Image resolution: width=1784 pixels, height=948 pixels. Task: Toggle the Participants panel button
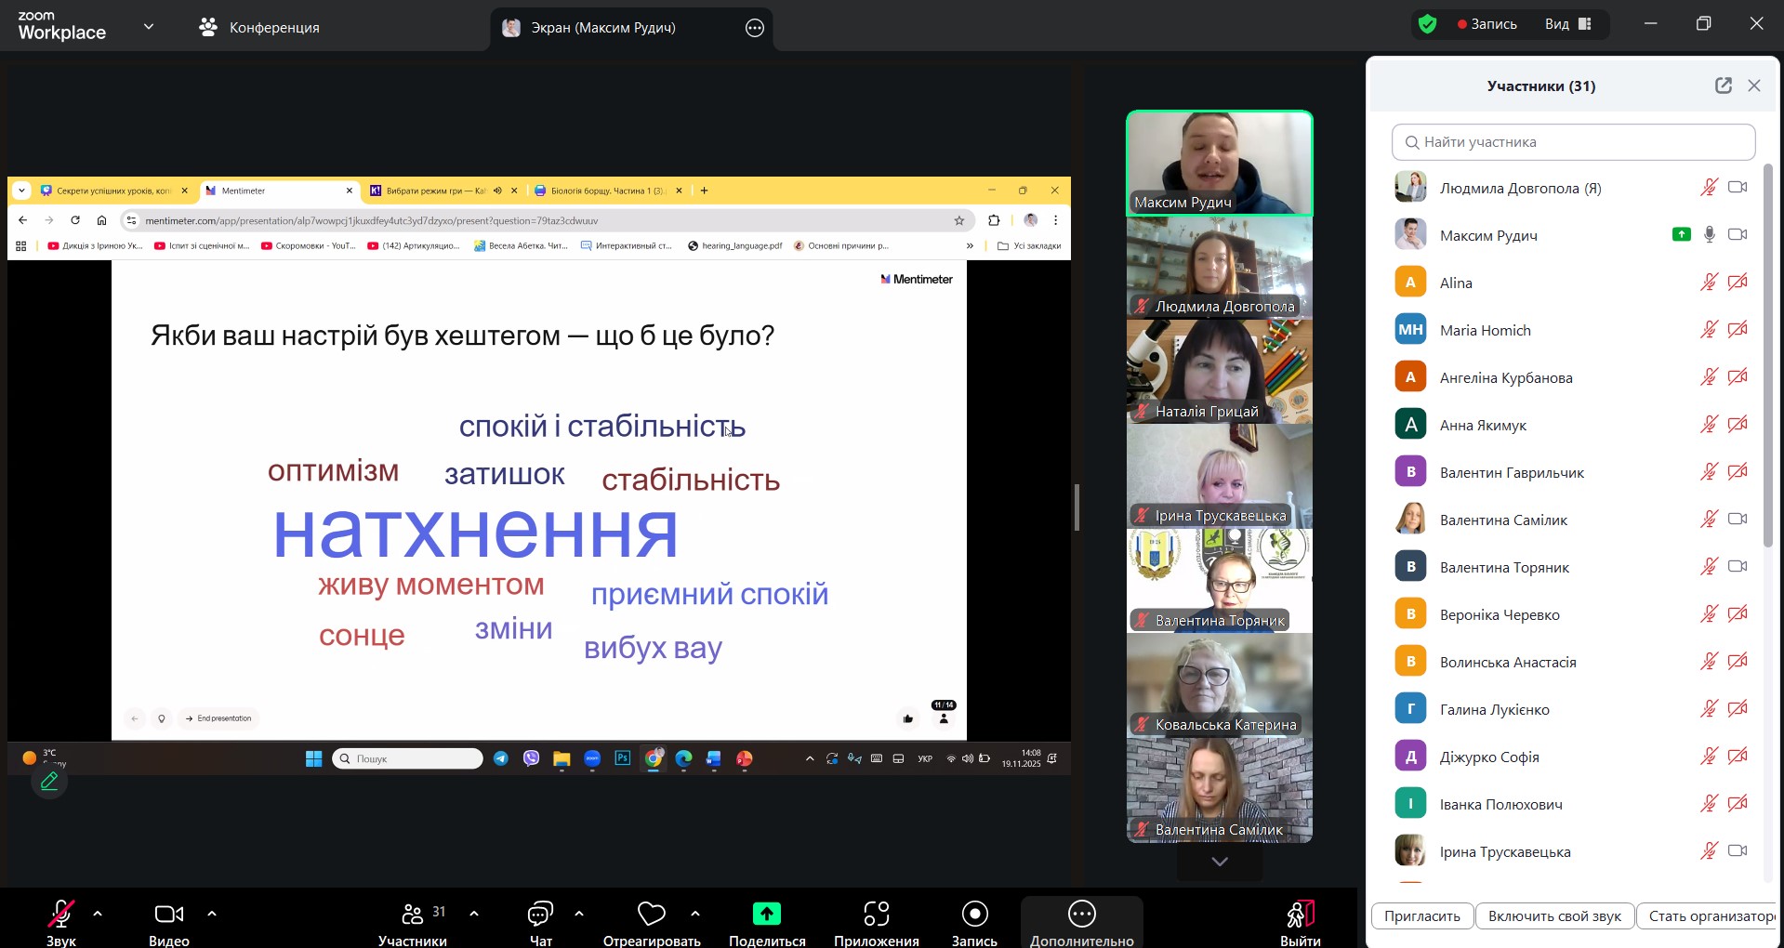413,915
